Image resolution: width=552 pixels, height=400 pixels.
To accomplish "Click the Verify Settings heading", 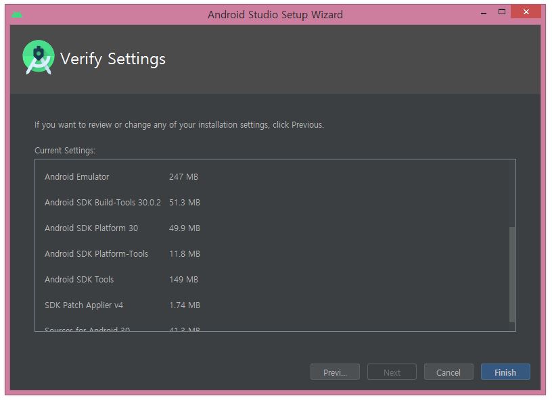I will click(113, 59).
